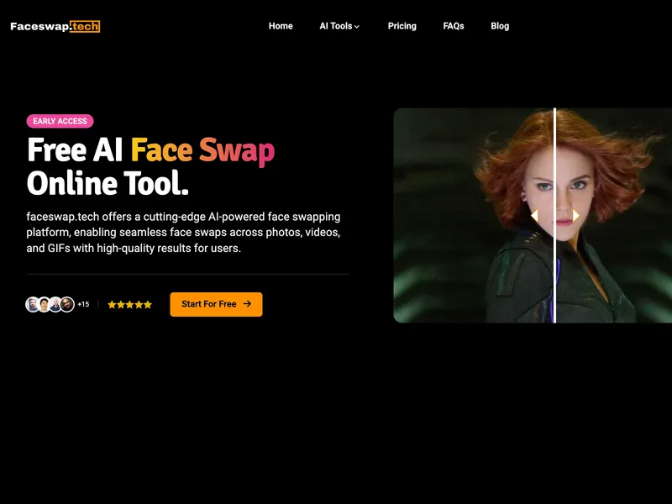Click the Start For Free button
Viewport: 672px width, 504px height.
216,304
